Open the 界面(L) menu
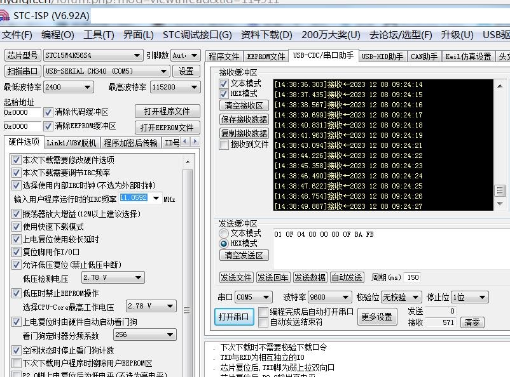Image resolution: width=510 pixels, height=377 pixels. (138, 34)
